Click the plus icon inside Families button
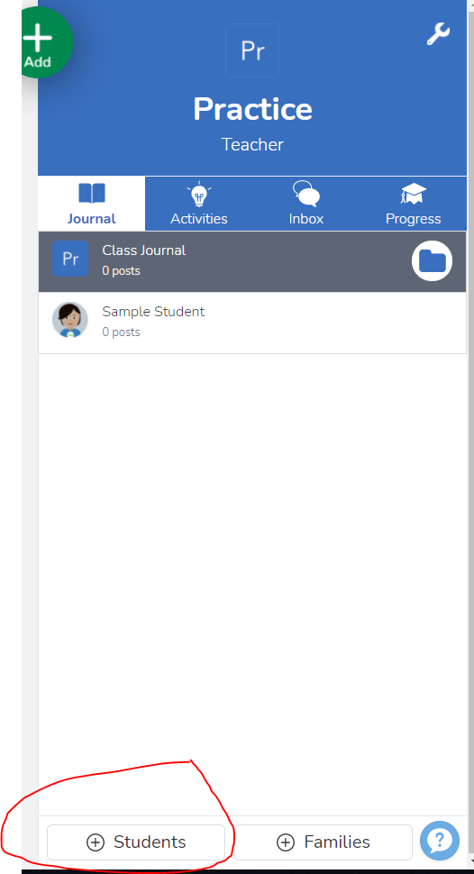The width and height of the screenshot is (474, 874). (286, 842)
